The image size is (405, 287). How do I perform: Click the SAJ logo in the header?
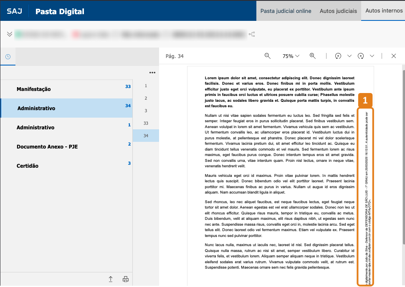click(x=15, y=11)
